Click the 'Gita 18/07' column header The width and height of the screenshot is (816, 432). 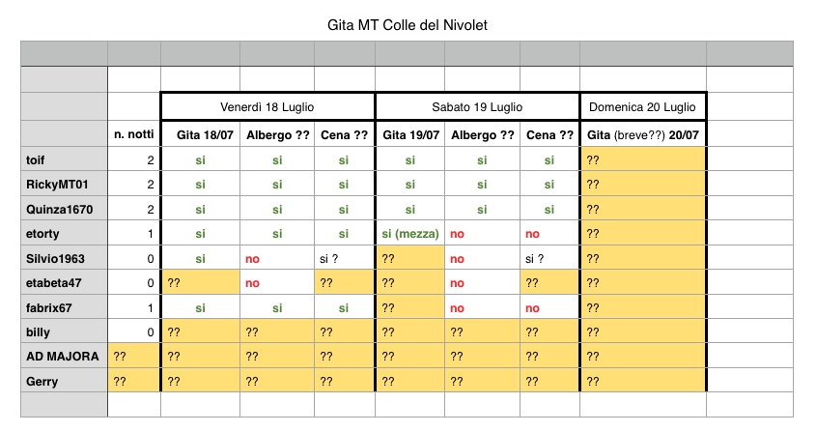(200, 134)
